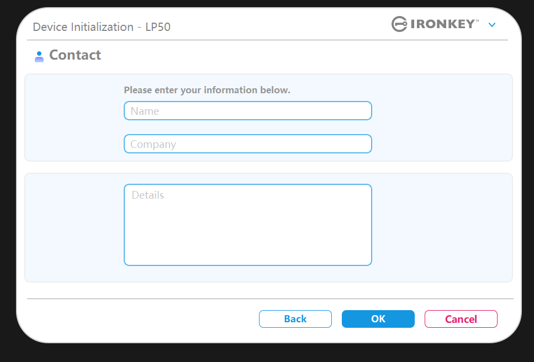Click blank space right of Name field

(x=442, y=111)
